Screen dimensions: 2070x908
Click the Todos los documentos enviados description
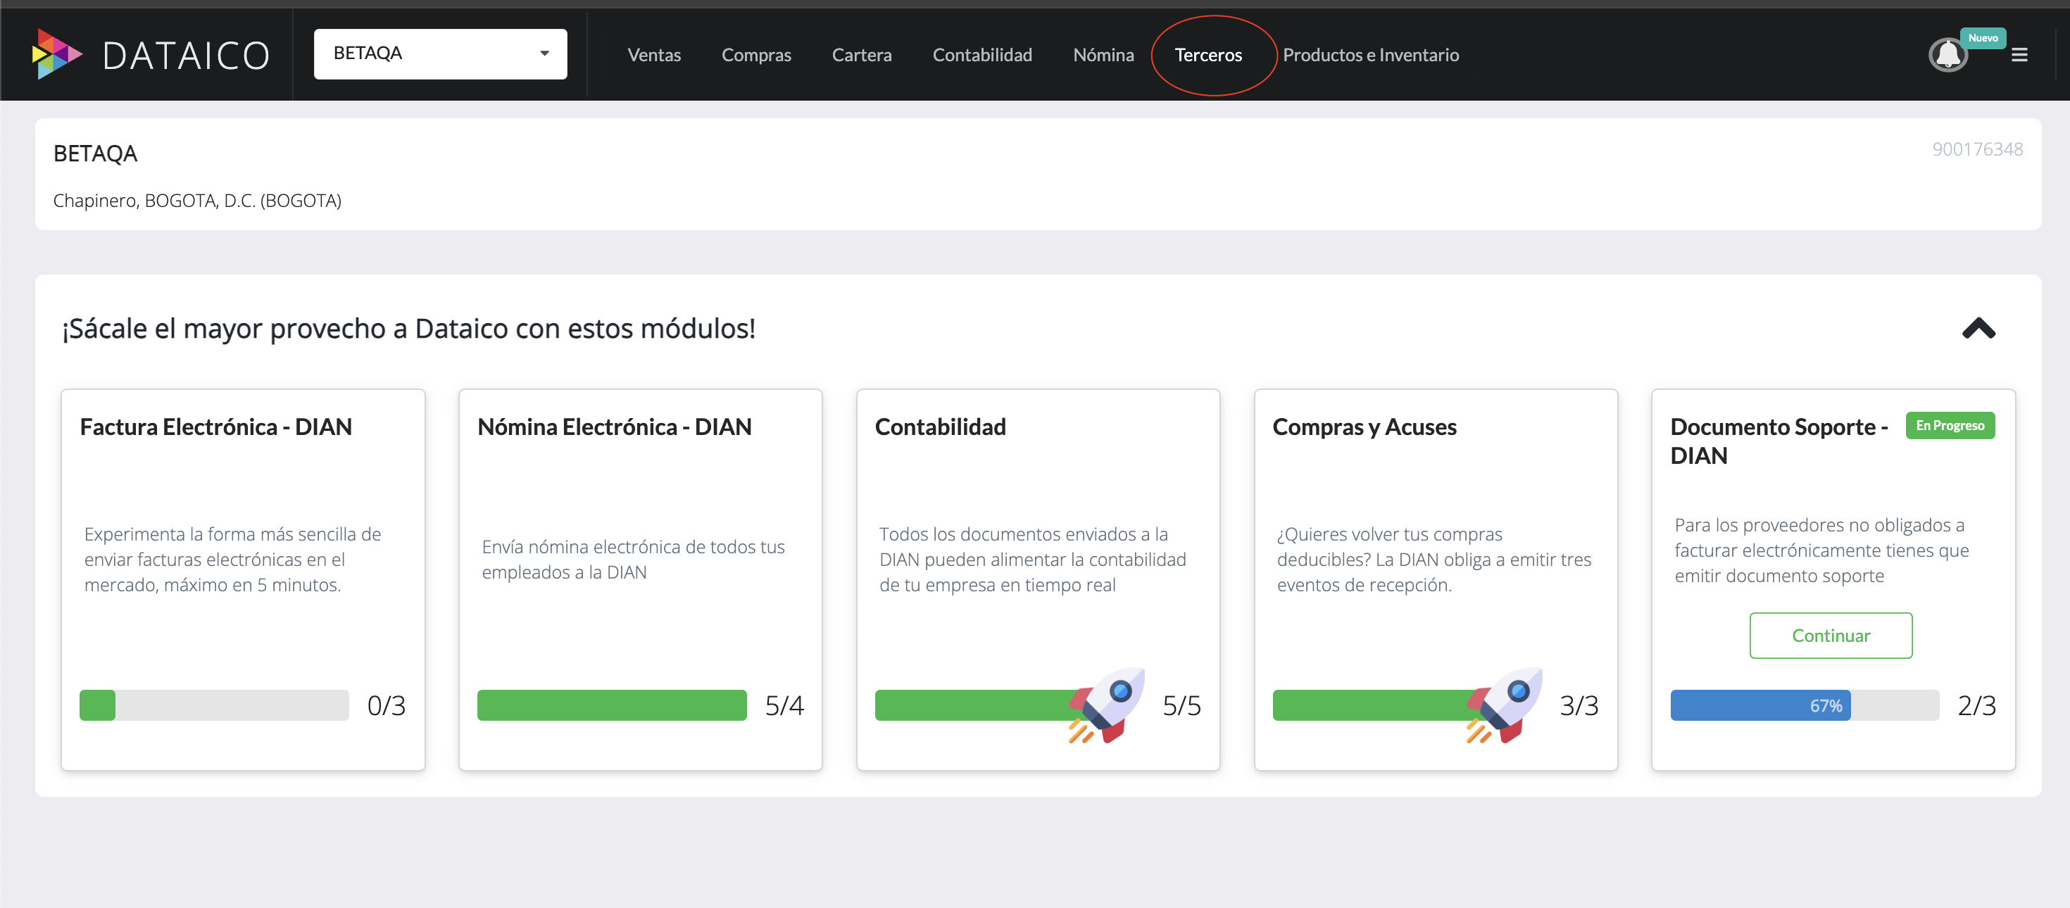click(x=1033, y=560)
